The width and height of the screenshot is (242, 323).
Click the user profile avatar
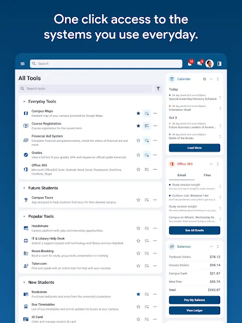pos(209,64)
